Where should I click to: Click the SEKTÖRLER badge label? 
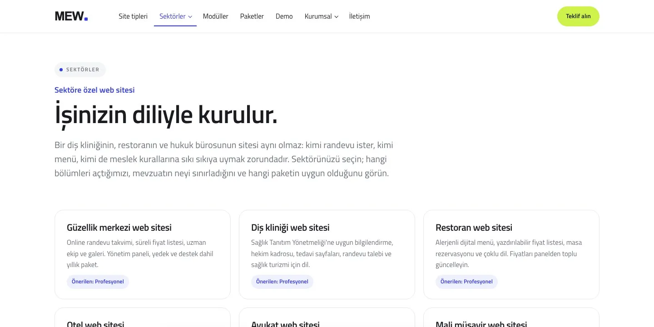click(80, 70)
